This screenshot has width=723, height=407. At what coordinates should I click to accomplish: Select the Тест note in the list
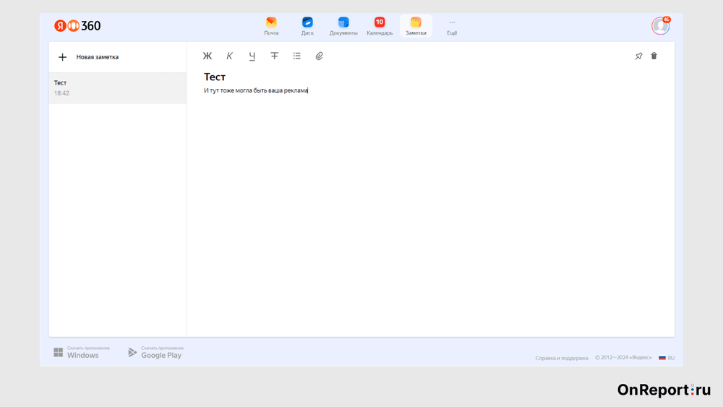pyautogui.click(x=117, y=87)
